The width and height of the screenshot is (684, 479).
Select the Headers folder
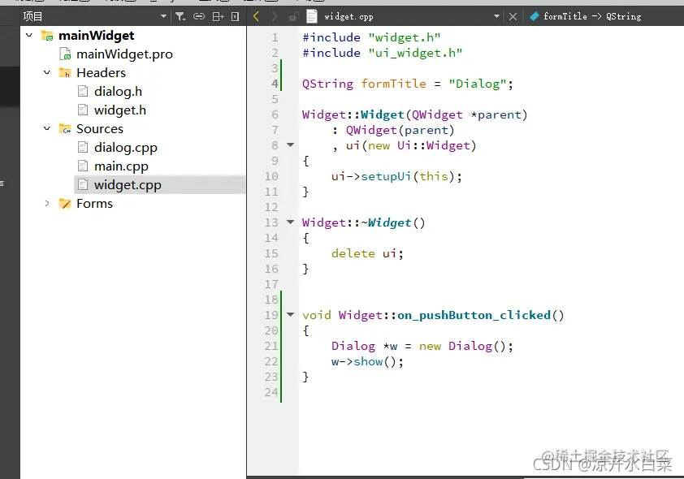[x=101, y=73]
